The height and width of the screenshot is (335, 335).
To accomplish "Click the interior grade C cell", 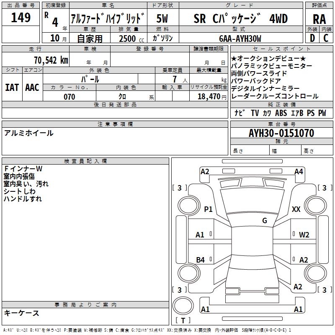I will (326, 38).
